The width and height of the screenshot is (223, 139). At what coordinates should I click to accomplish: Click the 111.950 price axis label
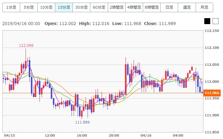[212, 98]
